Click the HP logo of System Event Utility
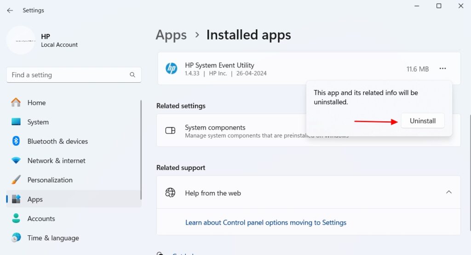Image resolution: width=471 pixels, height=255 pixels. coord(171,68)
